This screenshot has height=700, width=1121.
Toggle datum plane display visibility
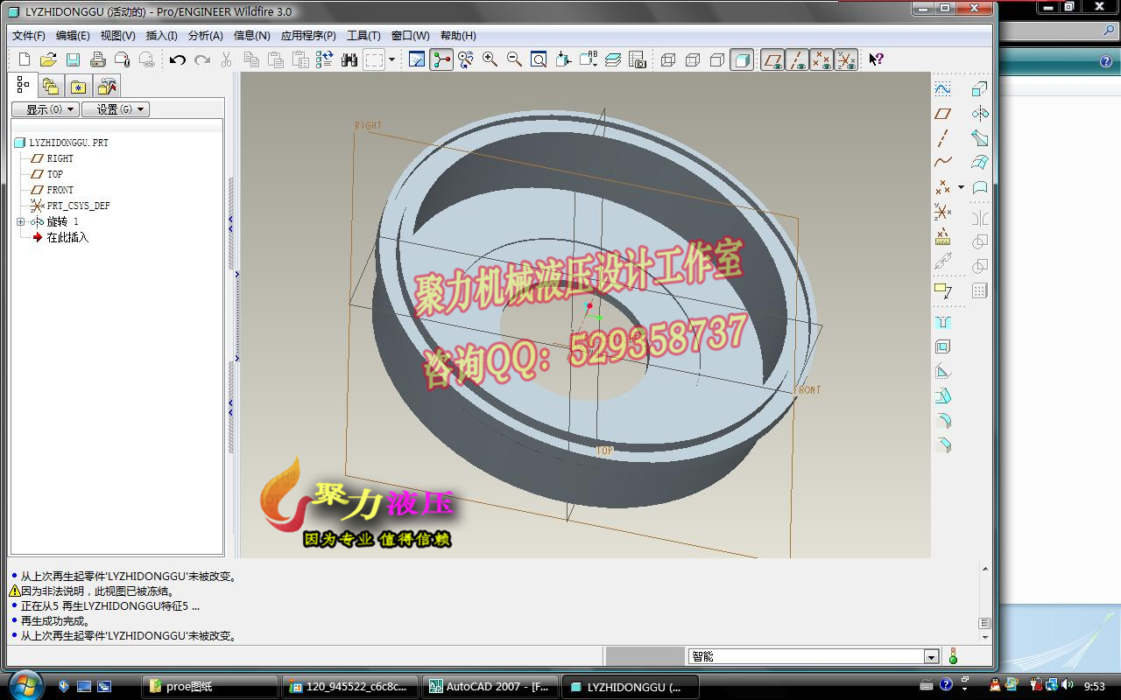772,59
